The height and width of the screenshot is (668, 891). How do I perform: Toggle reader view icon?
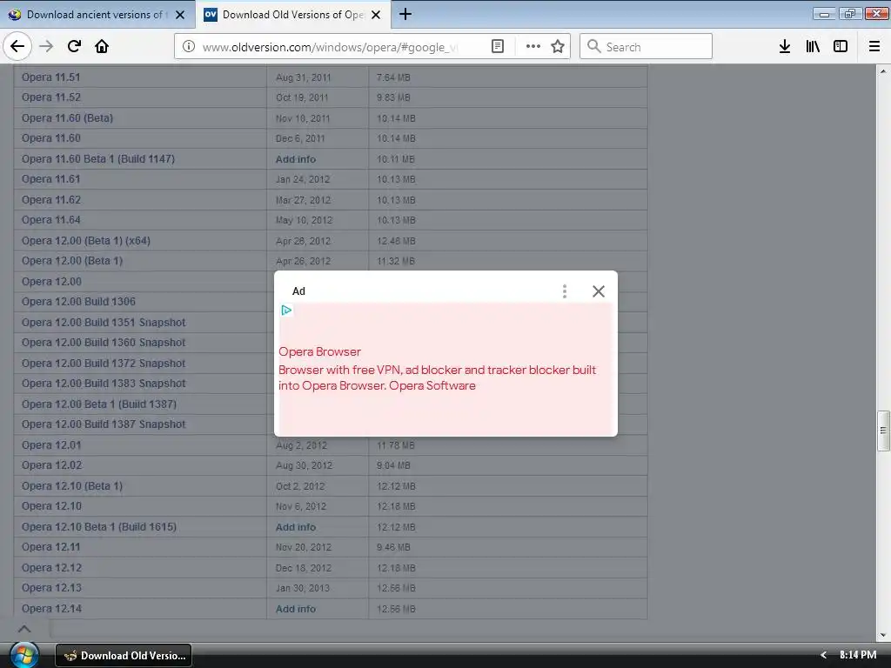498,47
